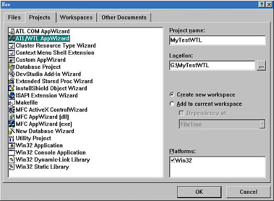Image resolution: width=274 pixels, height=201 pixels.
Task: Pick the Database Project icon
Action: pos(12,67)
